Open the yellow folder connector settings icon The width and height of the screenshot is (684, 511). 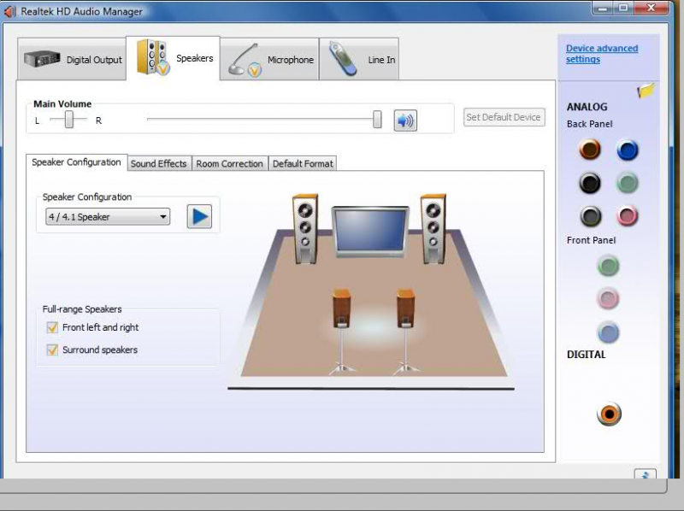[646, 91]
